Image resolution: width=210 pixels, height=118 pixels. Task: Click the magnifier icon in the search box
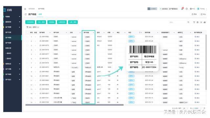188,22
